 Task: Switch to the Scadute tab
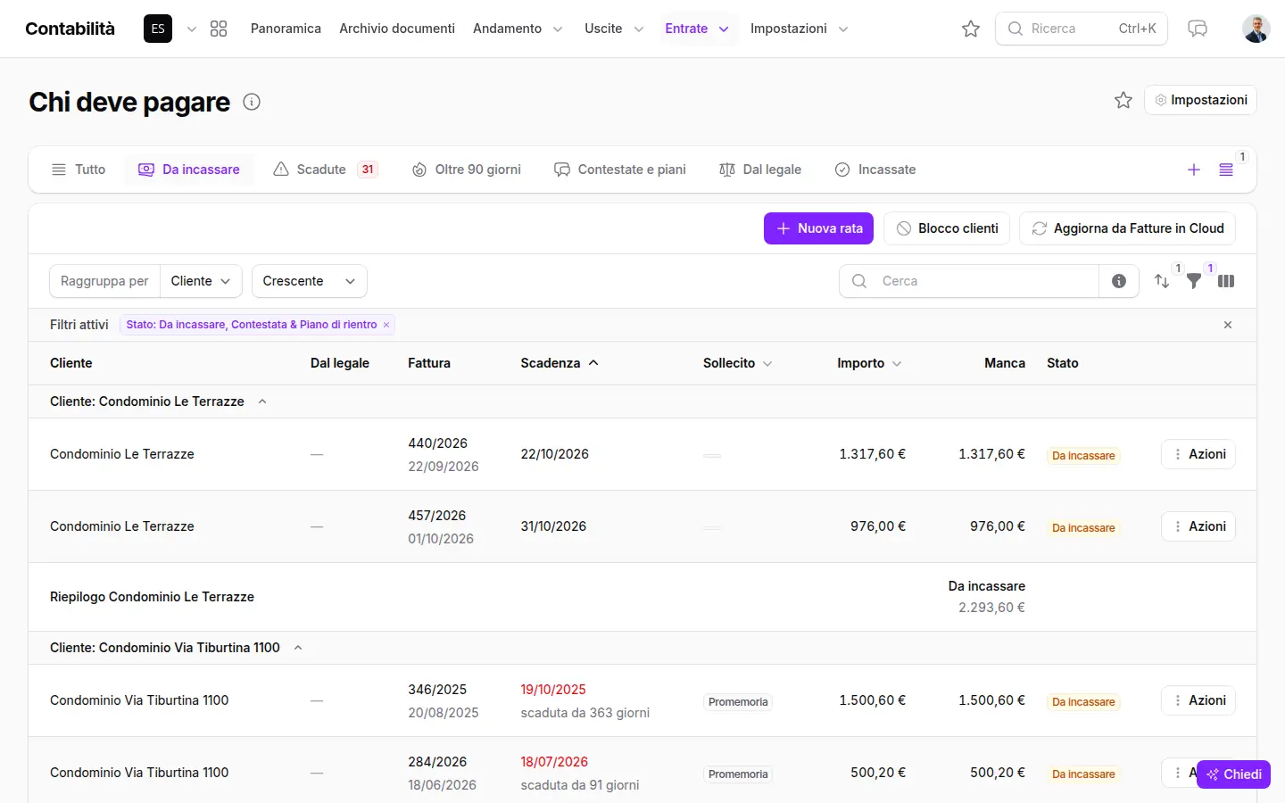point(325,170)
